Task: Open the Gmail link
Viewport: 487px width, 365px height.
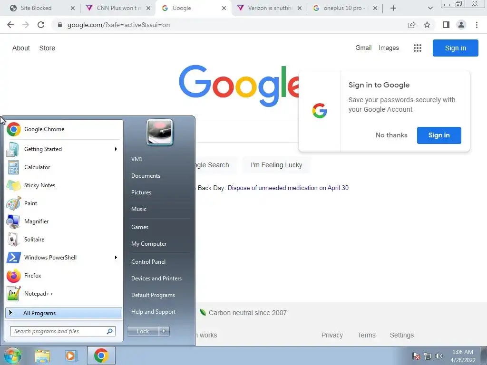Action: (363, 48)
